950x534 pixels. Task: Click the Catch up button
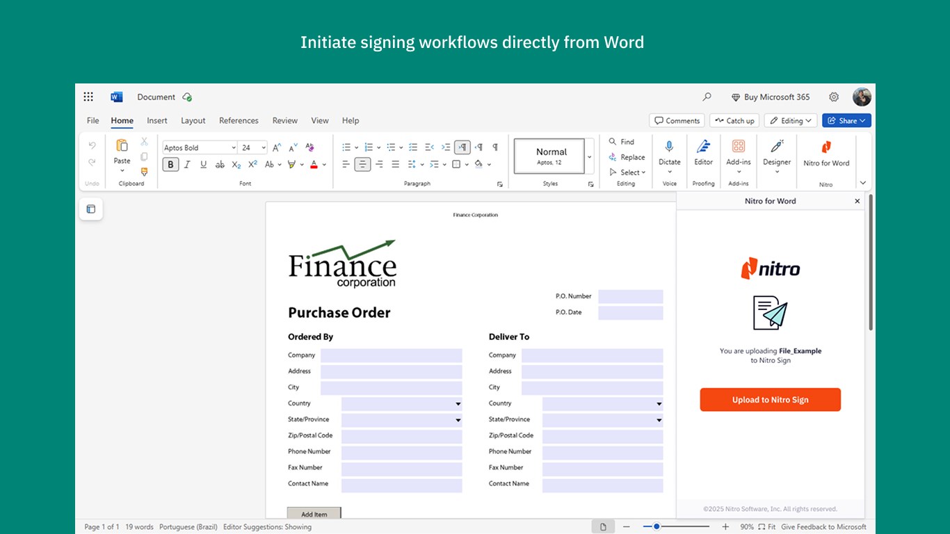734,120
